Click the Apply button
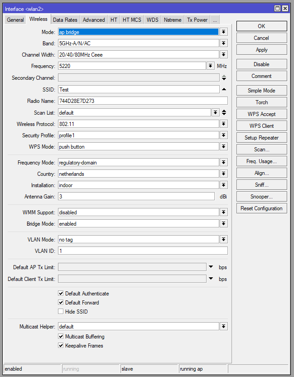 coord(261,50)
